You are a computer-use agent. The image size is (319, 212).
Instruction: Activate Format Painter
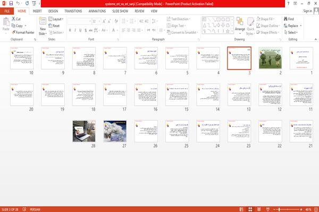tap(23, 32)
